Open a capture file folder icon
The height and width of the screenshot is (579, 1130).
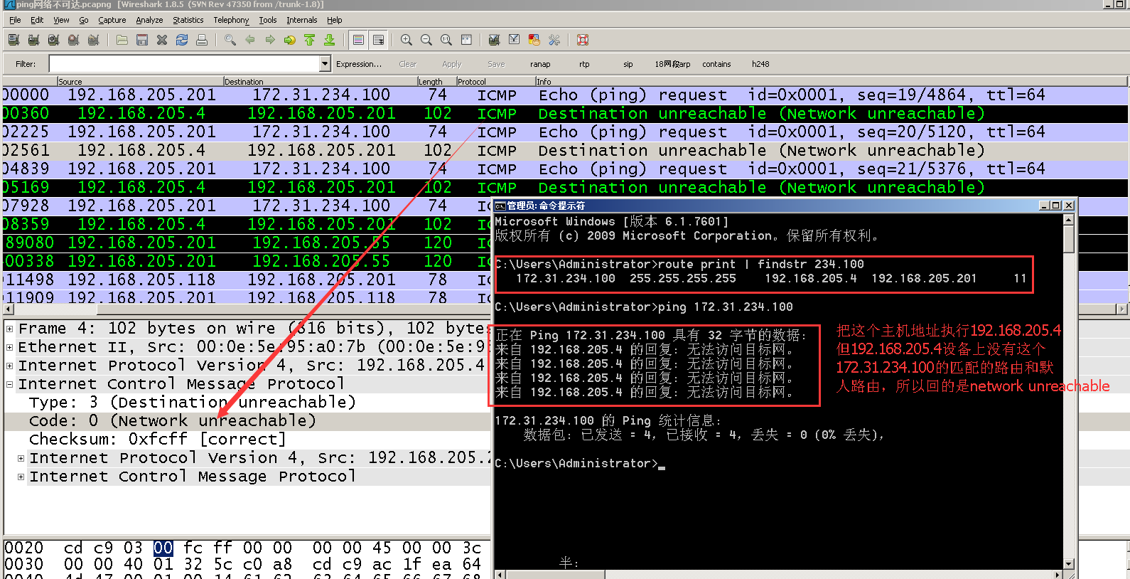[122, 40]
